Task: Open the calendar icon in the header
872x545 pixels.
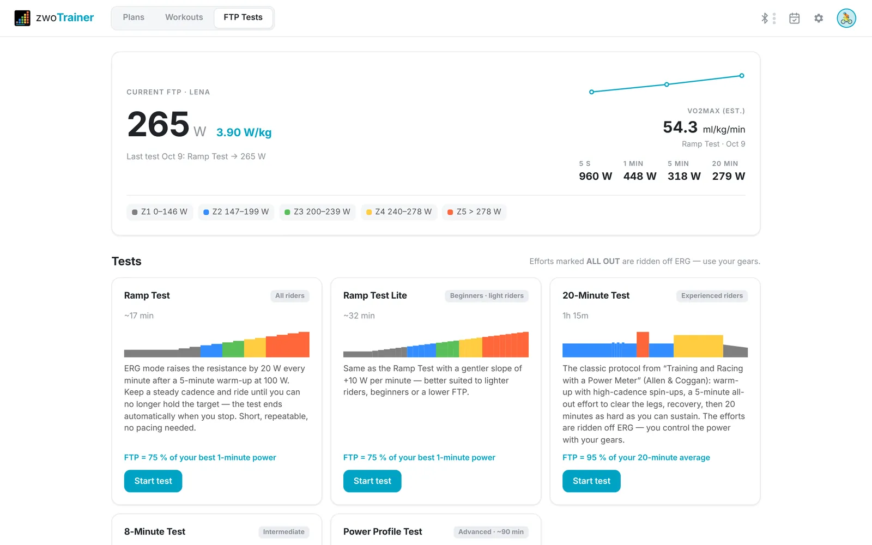Action: click(x=795, y=19)
